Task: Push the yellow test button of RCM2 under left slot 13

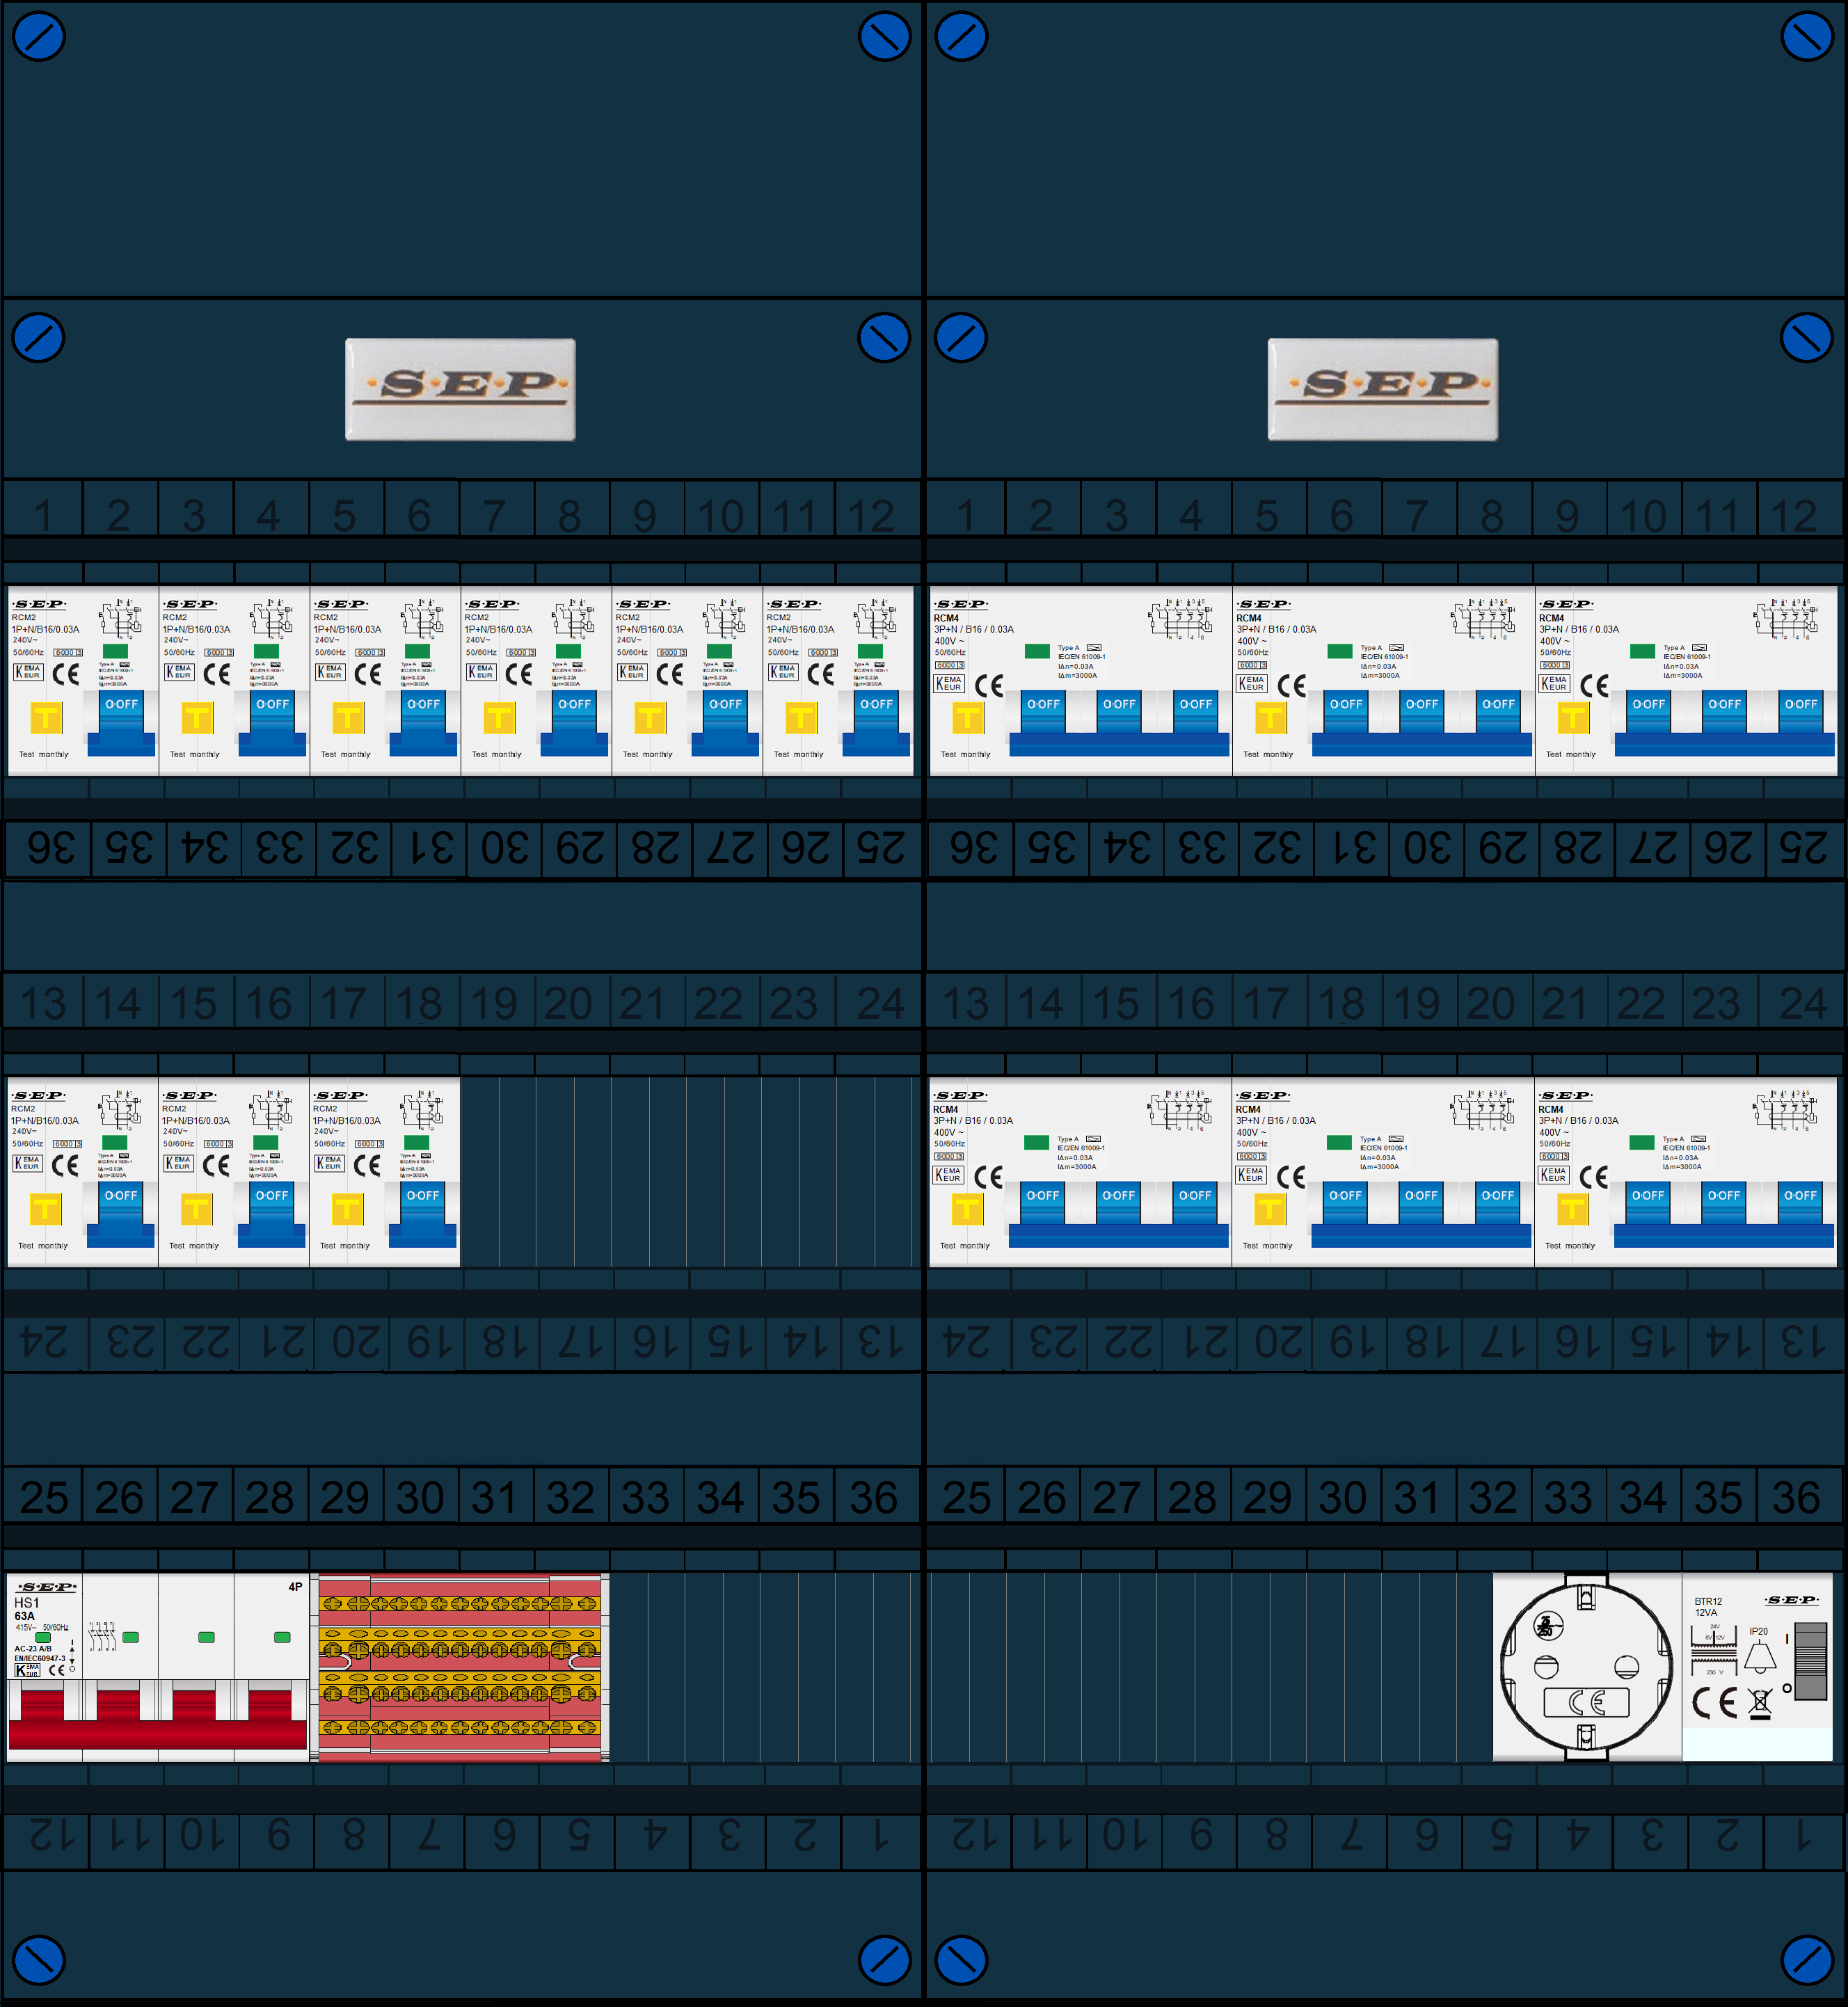Action: tap(46, 1209)
